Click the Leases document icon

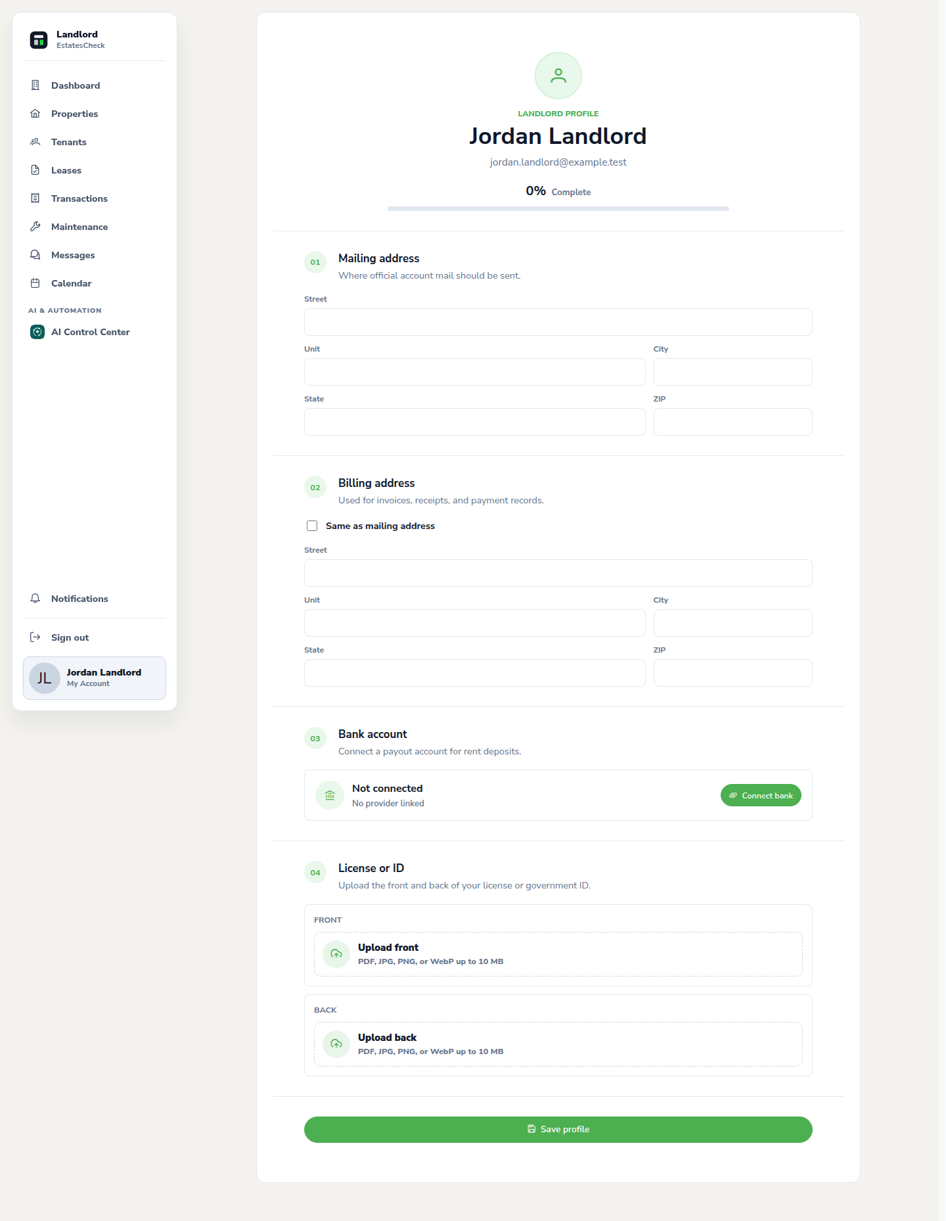tap(35, 170)
